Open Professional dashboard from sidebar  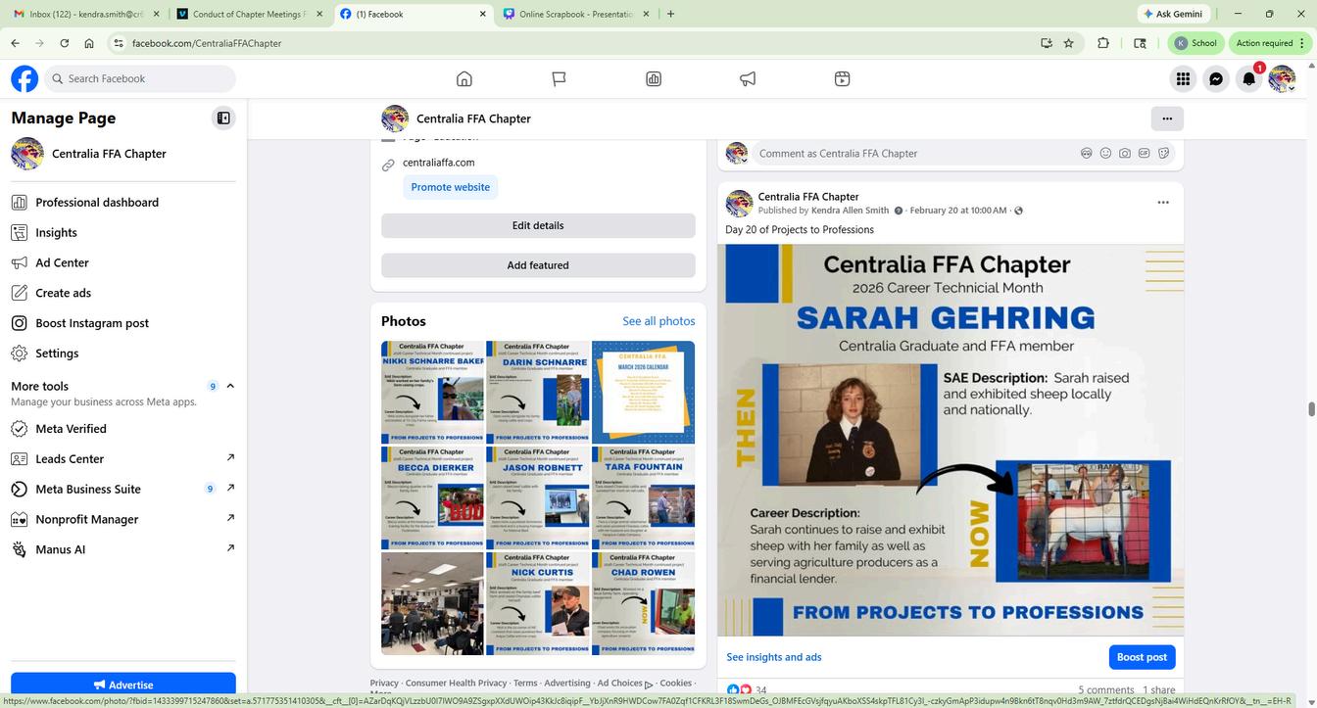(x=97, y=203)
